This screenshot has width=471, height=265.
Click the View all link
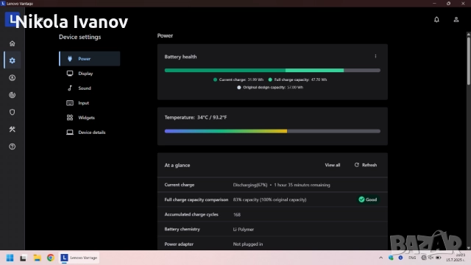[x=332, y=165]
